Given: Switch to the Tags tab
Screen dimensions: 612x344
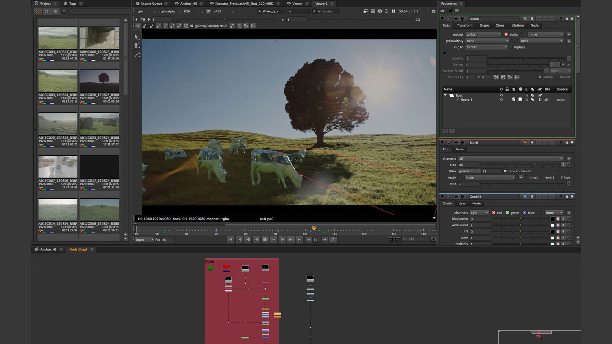Looking at the screenshot, I should (73, 3).
